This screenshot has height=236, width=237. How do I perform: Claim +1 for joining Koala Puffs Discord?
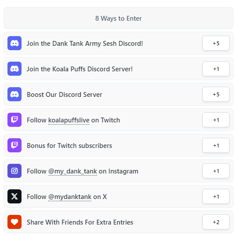tap(216, 69)
